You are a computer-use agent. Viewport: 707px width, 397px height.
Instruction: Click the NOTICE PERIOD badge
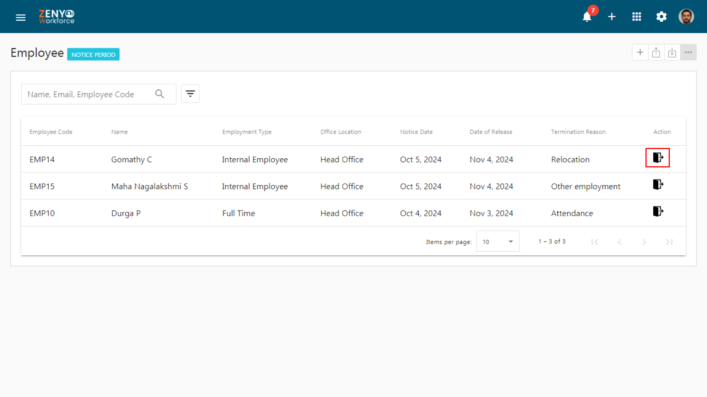click(x=93, y=54)
